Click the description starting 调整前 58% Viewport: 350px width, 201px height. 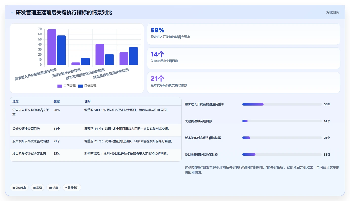pos(126,110)
